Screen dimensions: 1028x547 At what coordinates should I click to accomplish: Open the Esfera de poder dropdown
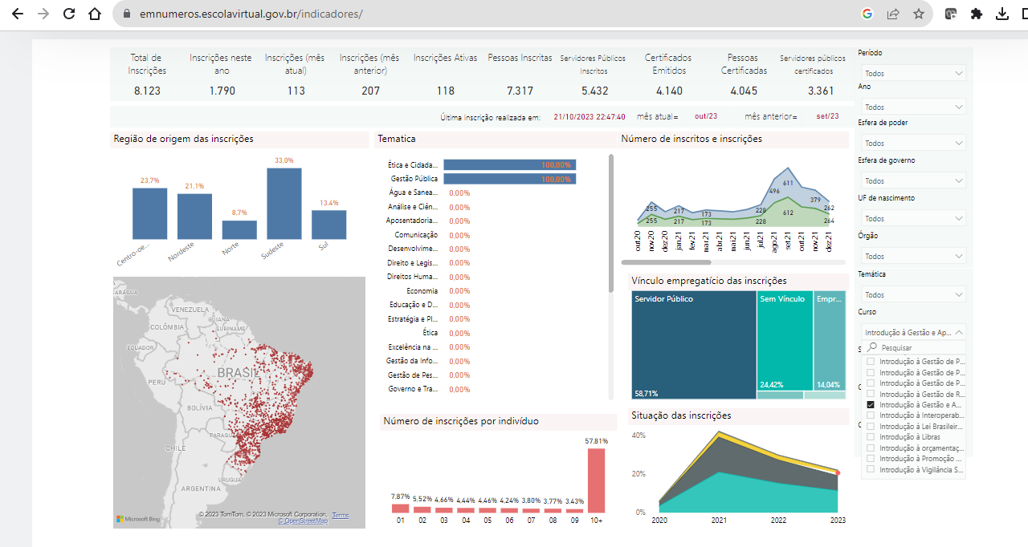click(x=913, y=143)
